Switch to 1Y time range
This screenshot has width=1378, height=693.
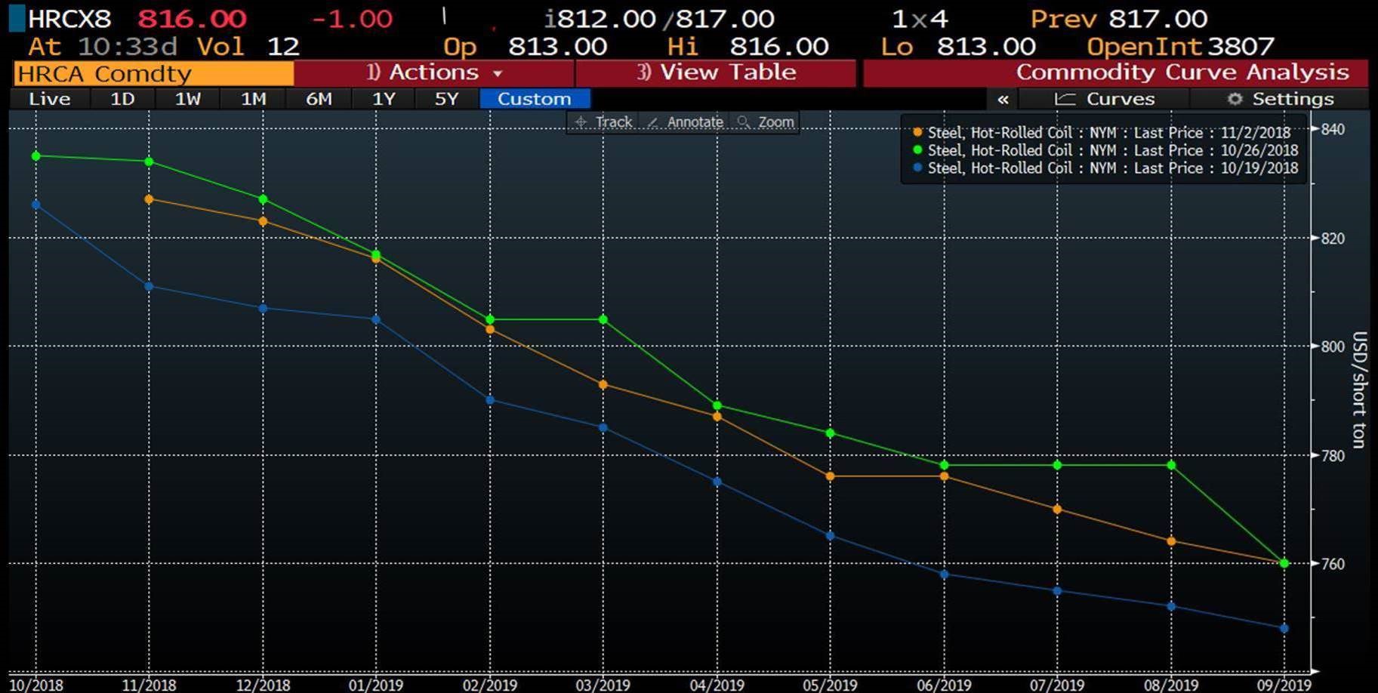pyautogui.click(x=384, y=99)
